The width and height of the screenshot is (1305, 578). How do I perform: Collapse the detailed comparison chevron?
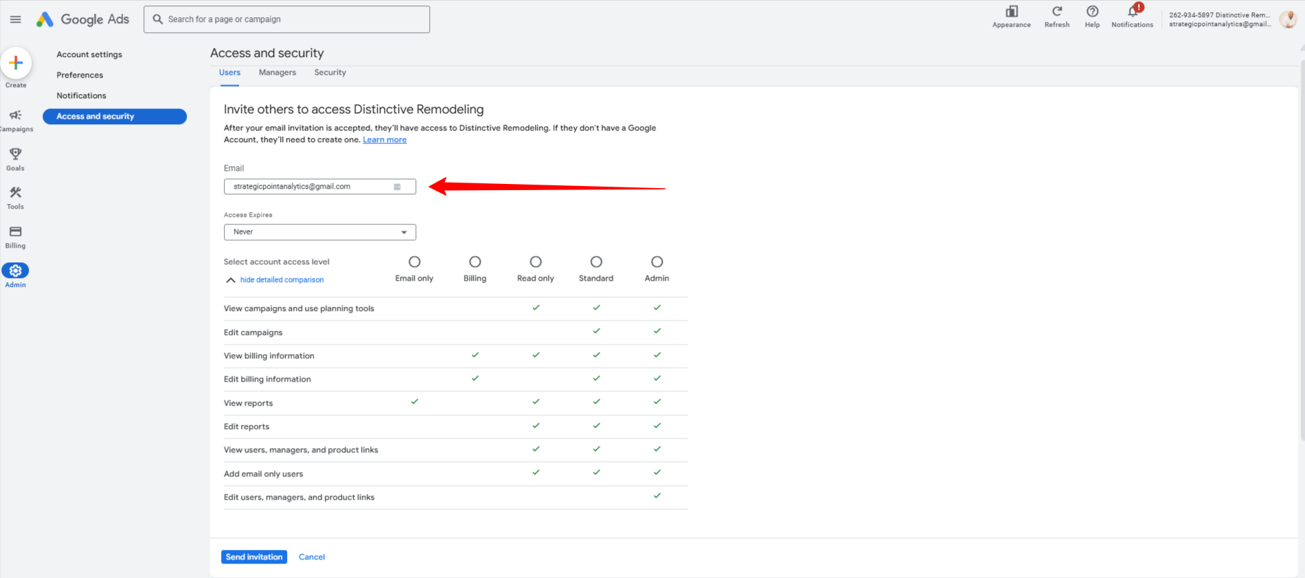(x=231, y=280)
